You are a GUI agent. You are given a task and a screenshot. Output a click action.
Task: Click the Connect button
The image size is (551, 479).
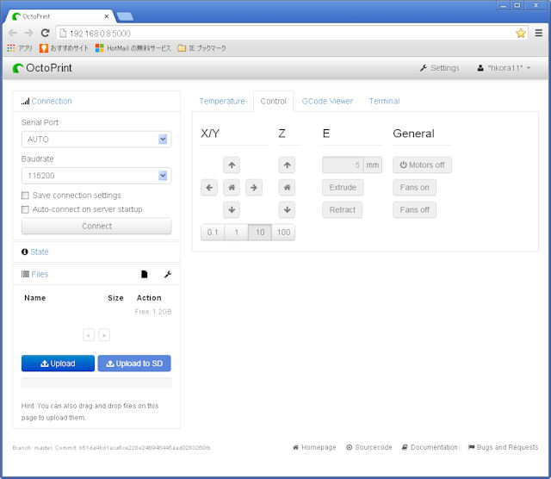(96, 226)
